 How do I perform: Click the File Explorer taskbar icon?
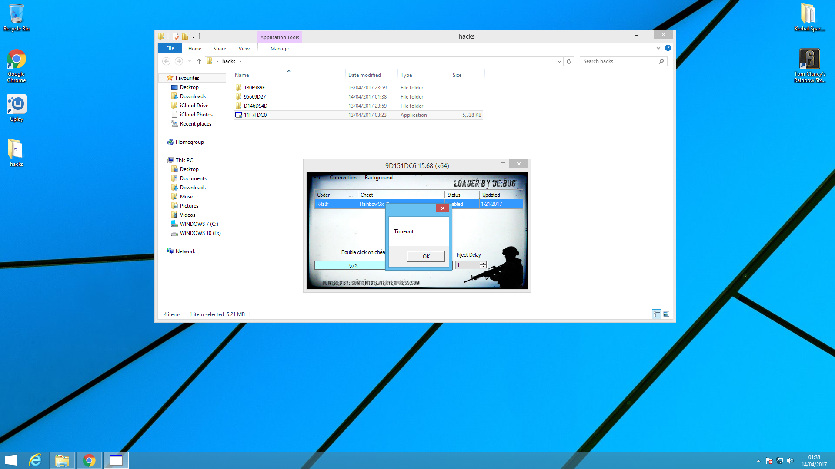pos(62,460)
